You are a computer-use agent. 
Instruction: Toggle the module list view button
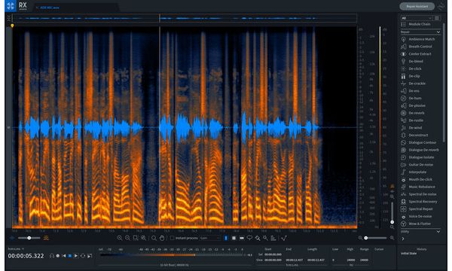point(437,18)
